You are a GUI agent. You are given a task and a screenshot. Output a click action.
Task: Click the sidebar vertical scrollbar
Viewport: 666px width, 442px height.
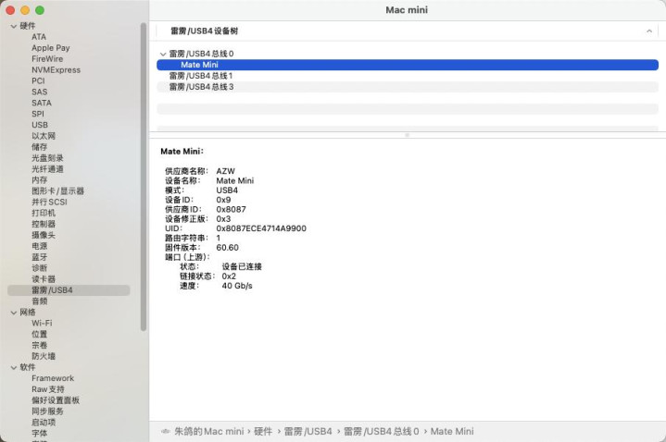[144, 177]
